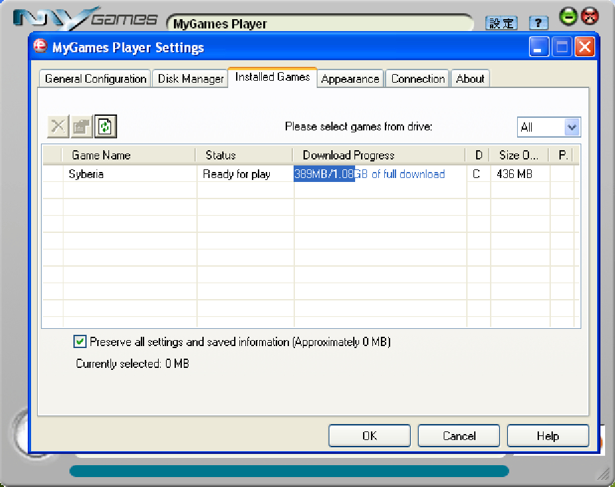Click the MyGames Player title field
Image resolution: width=615 pixels, height=487 pixels.
tap(320, 23)
